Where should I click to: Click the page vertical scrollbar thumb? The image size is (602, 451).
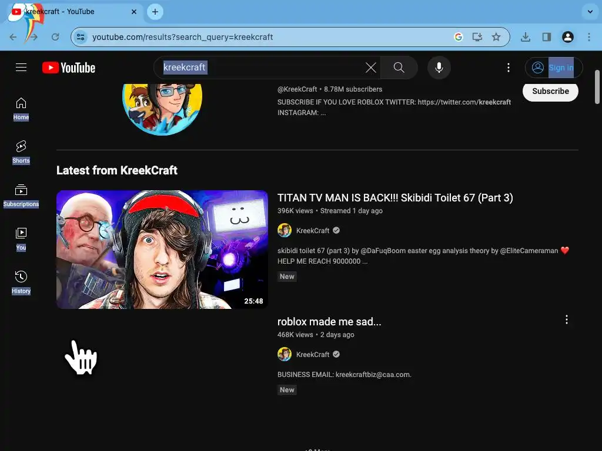(x=597, y=87)
